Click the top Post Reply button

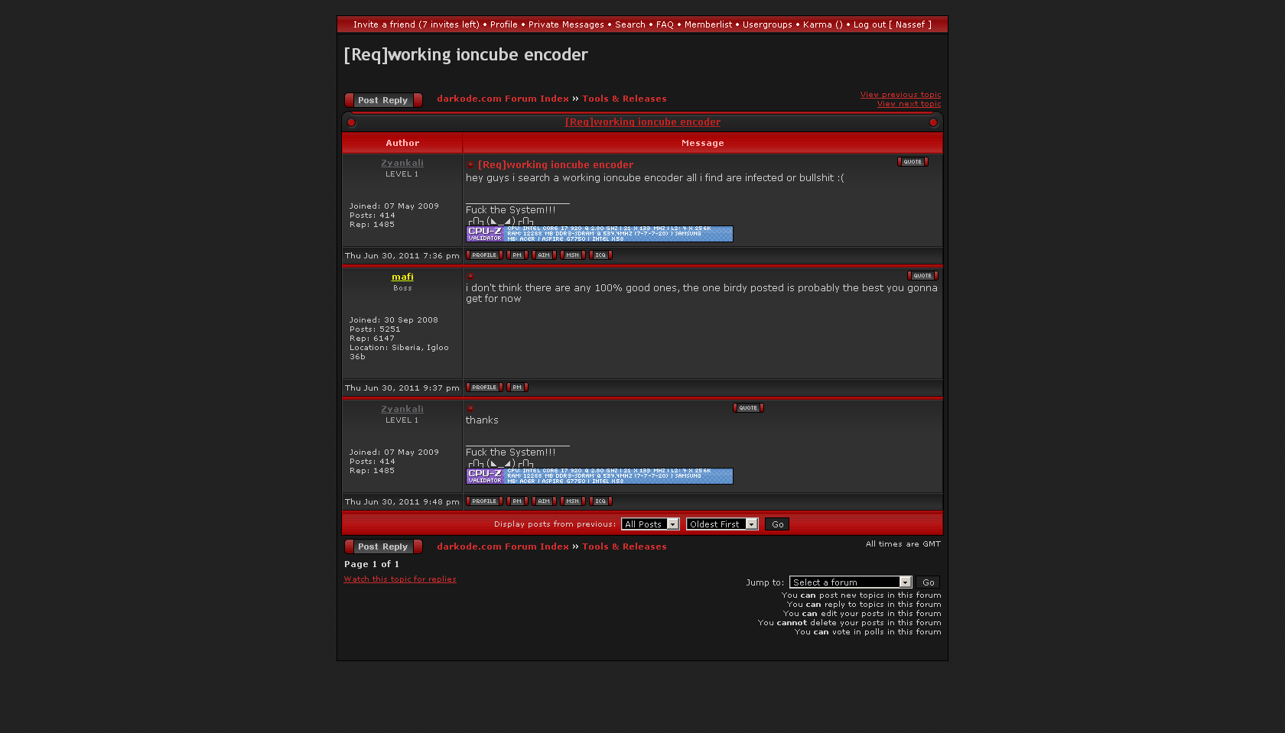point(383,100)
